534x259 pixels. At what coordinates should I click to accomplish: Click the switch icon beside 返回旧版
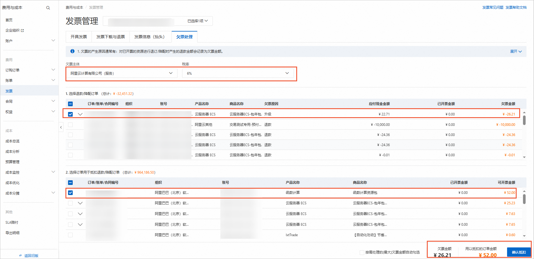point(20,256)
